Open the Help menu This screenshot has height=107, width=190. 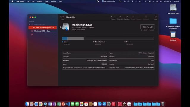[60, 1]
